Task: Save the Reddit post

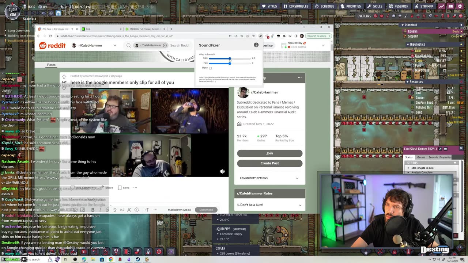Action: [124, 188]
